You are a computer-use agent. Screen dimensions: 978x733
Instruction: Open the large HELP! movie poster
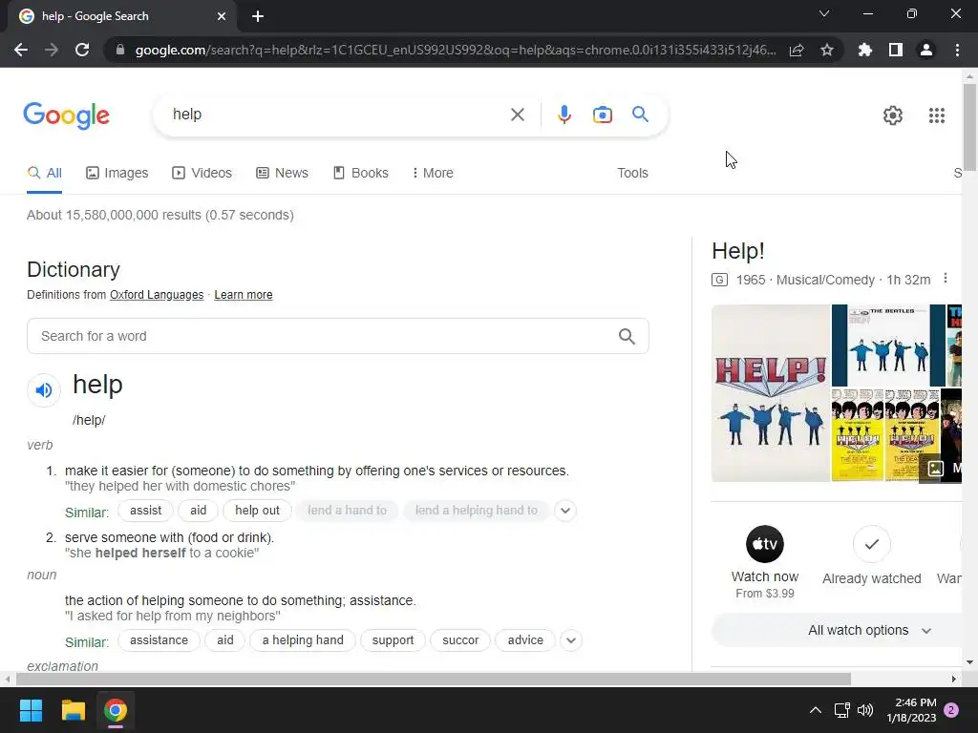pos(771,392)
